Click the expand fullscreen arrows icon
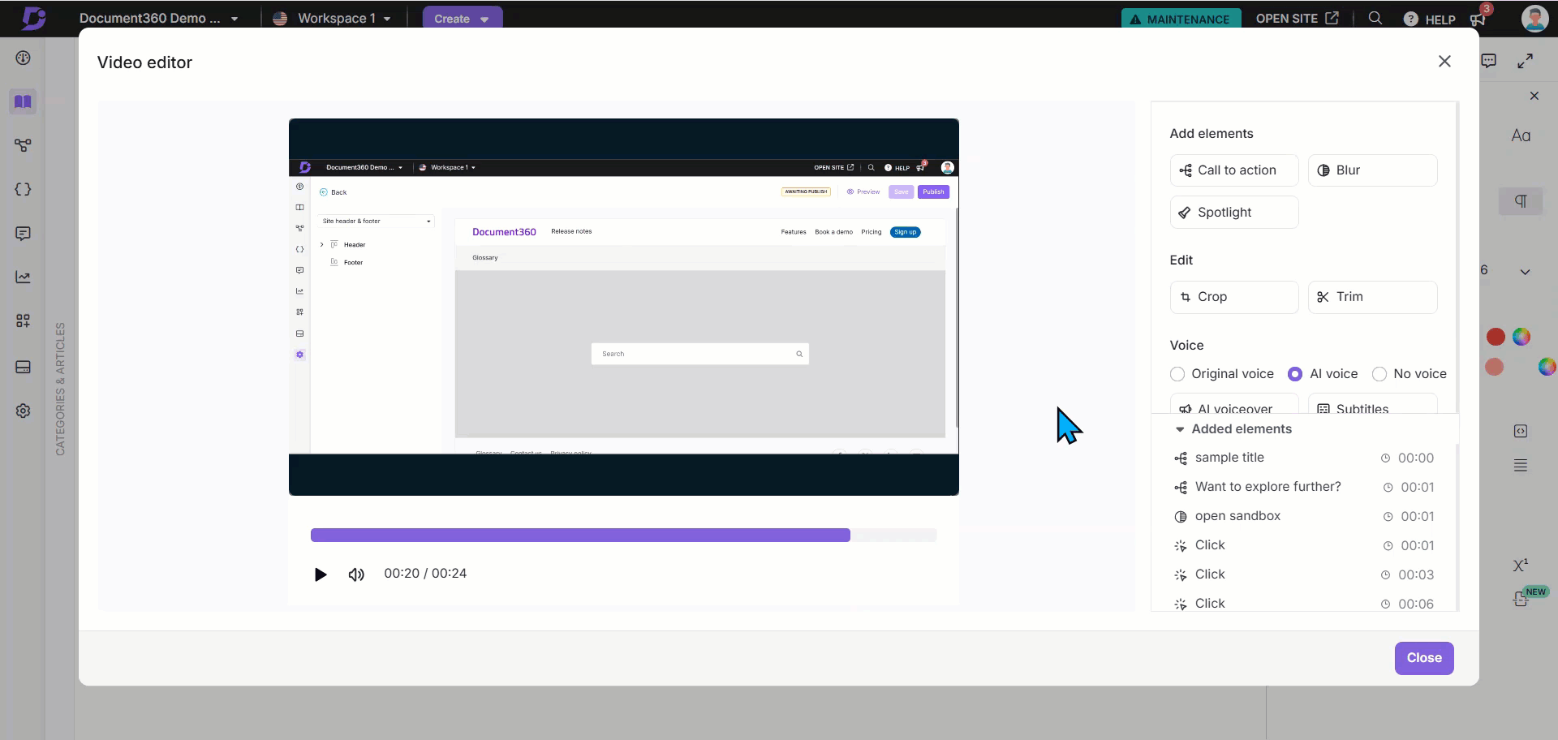Viewport: 1558px width, 740px height. pyautogui.click(x=1526, y=61)
